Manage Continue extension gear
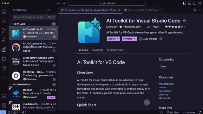The image size is (203, 114). click(54, 79)
